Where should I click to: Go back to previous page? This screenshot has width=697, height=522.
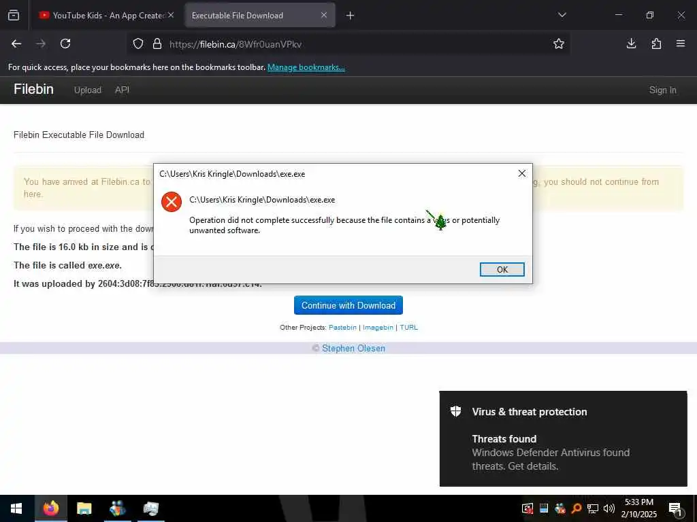(16, 43)
